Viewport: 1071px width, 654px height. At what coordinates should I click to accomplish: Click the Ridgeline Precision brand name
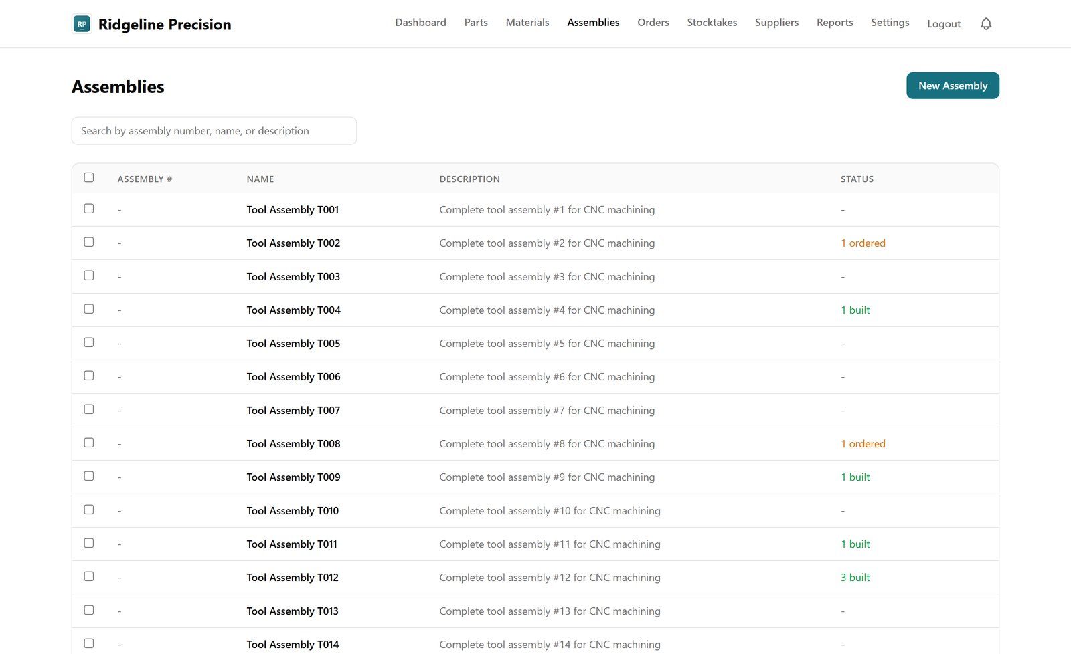tap(165, 25)
